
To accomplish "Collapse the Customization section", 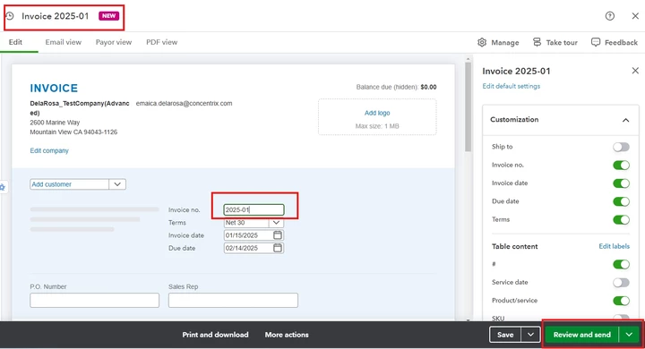I will pyautogui.click(x=625, y=120).
